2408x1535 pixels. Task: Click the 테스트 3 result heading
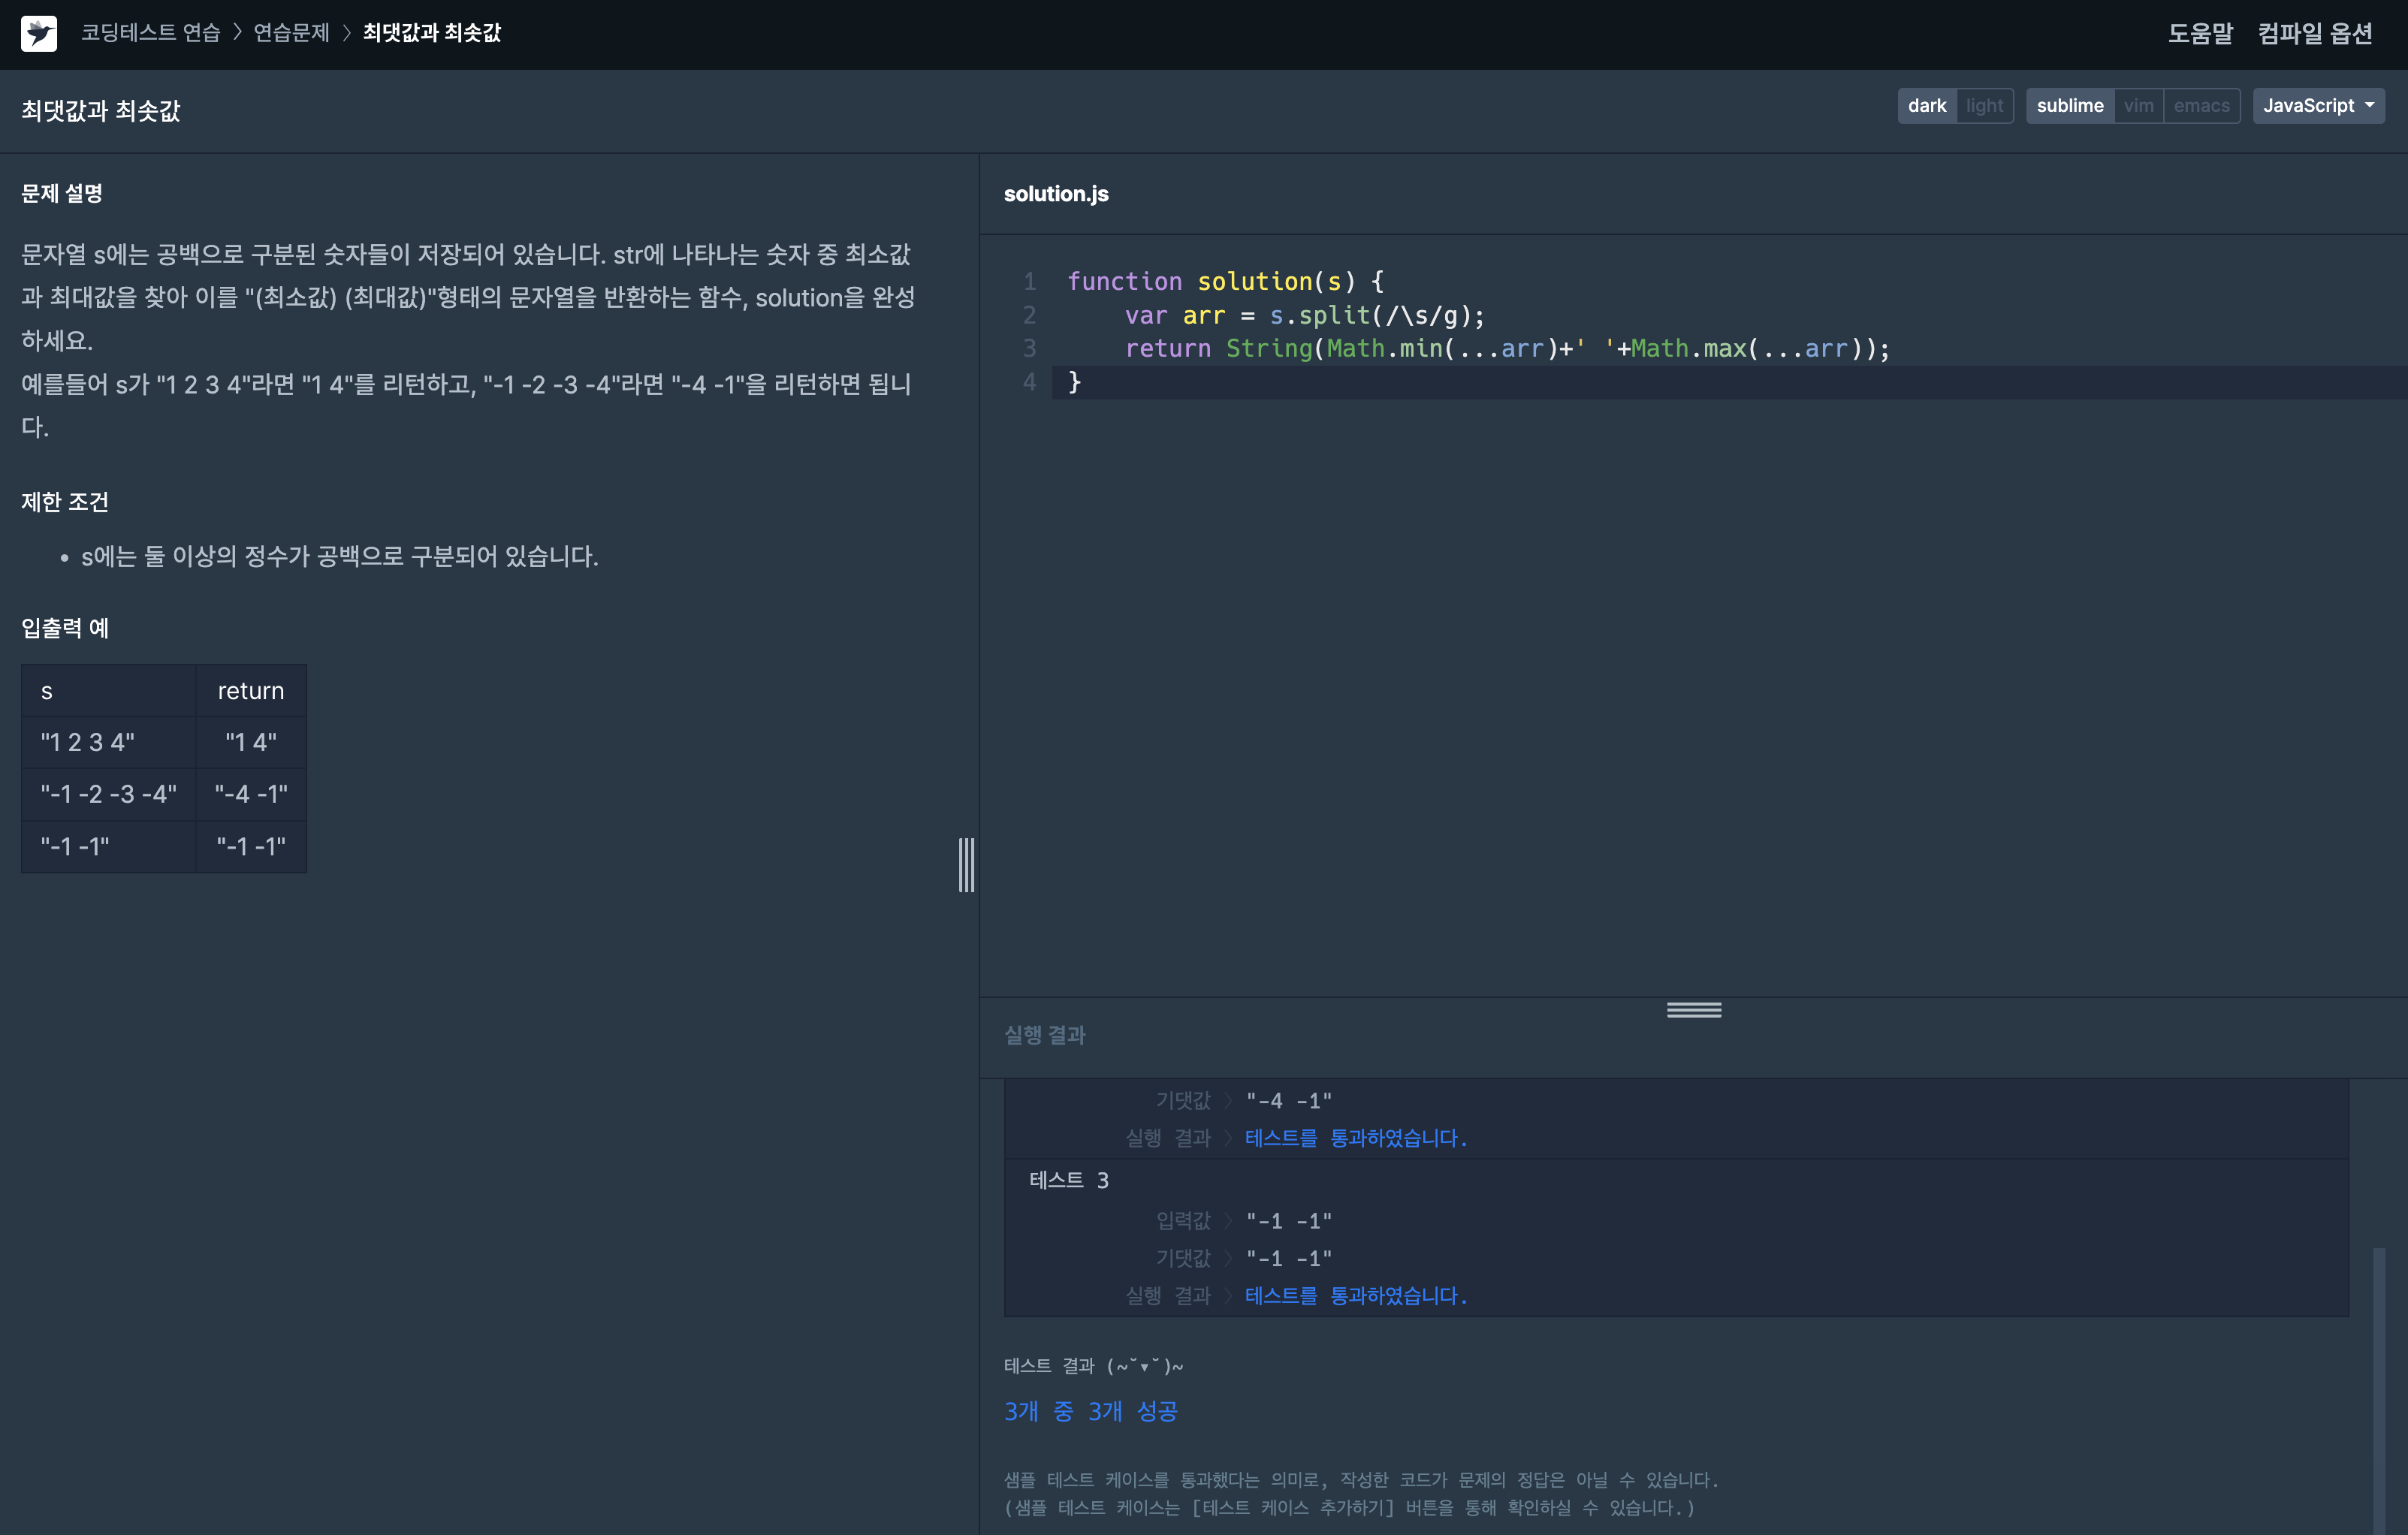[1069, 1180]
